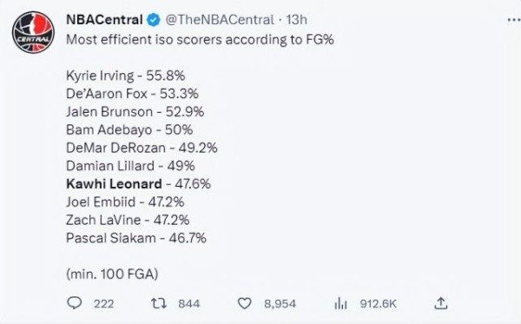Select the bolded Kawhi Leonard text

tap(114, 184)
